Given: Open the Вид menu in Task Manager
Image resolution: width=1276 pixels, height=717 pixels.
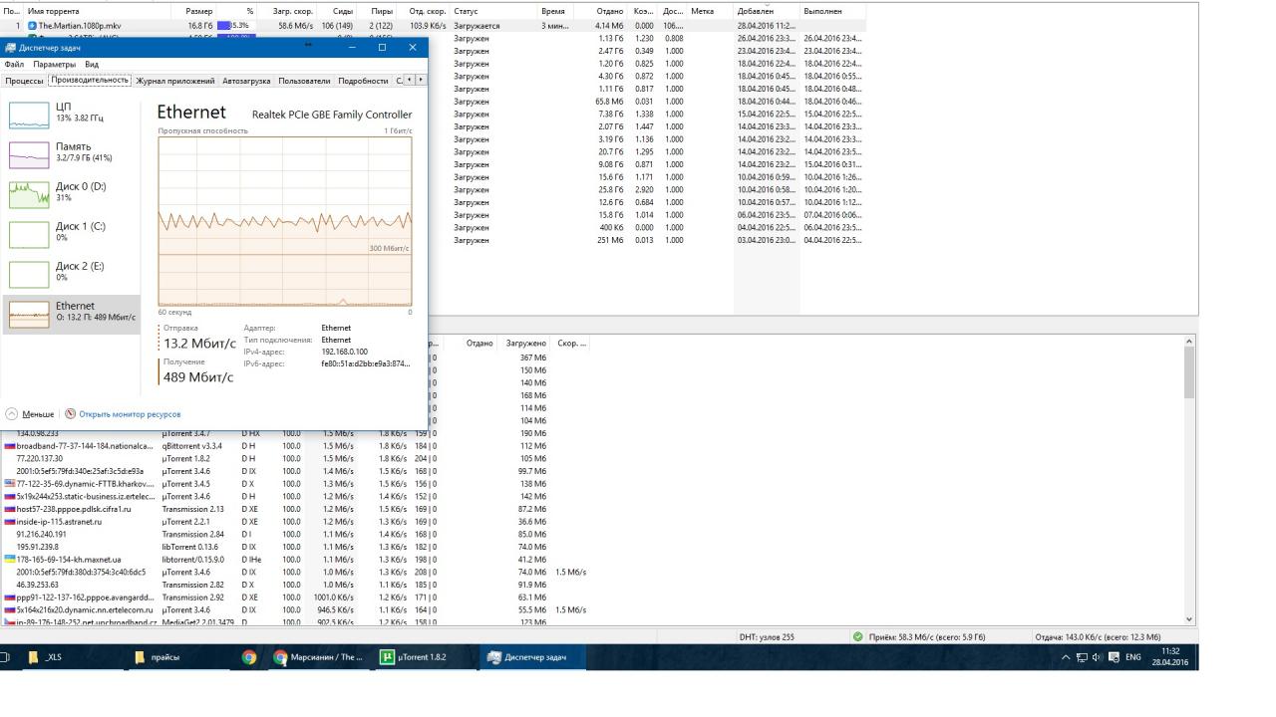Looking at the screenshot, I should [92, 65].
